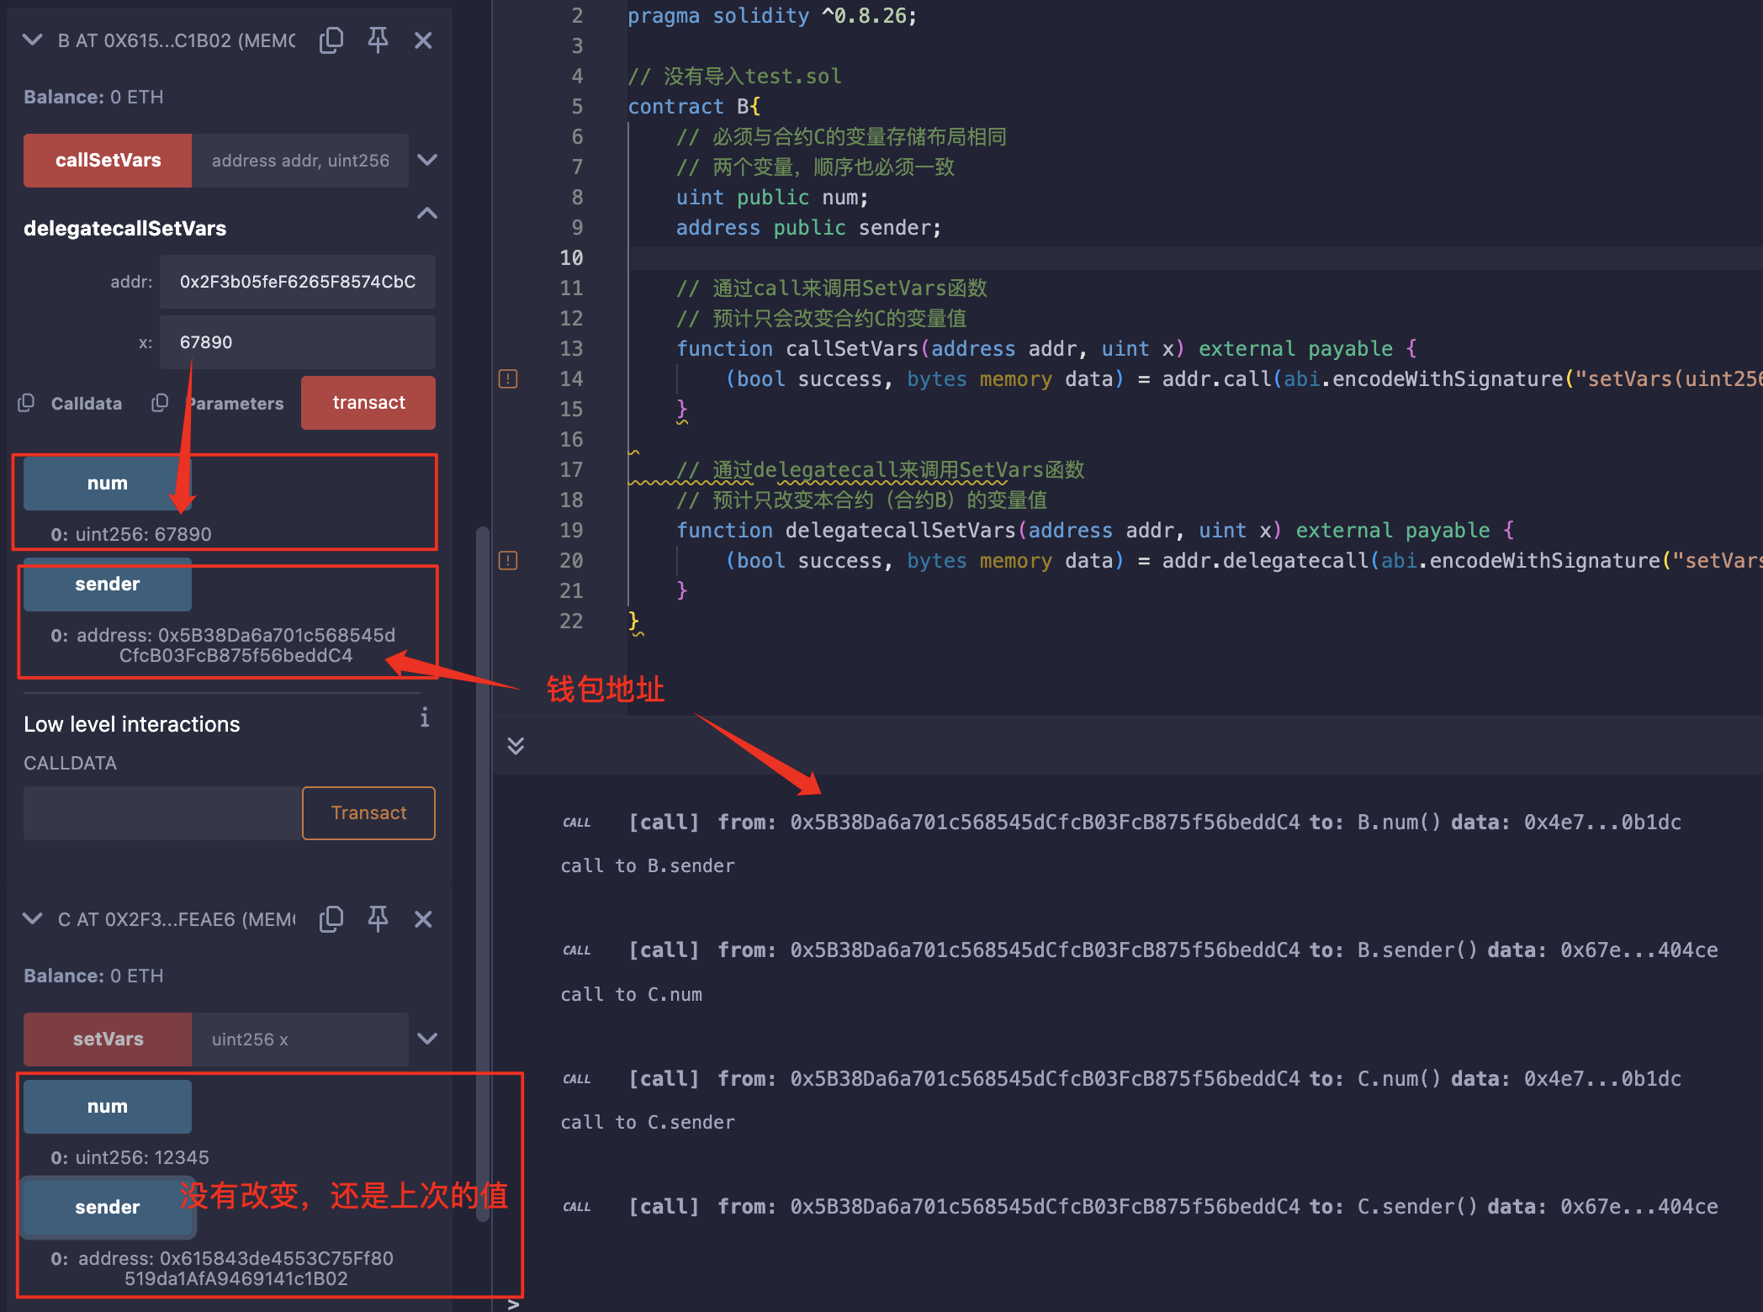Collapse delegatecallSetVars parameter fields
Viewport: 1763px width, 1312px height.
click(427, 213)
